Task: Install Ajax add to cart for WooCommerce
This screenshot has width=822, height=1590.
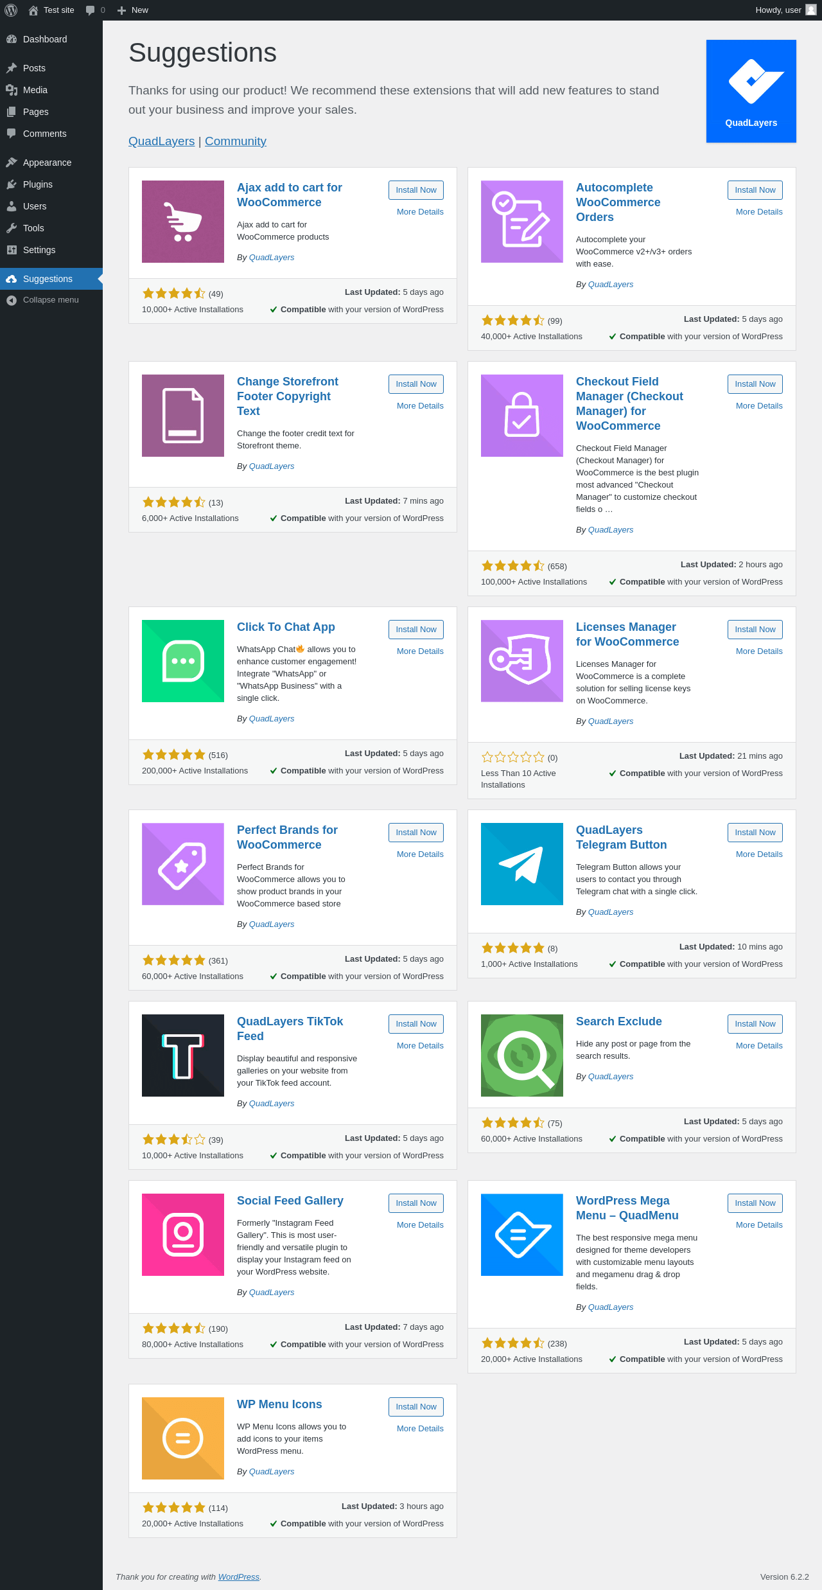Action: (x=416, y=190)
